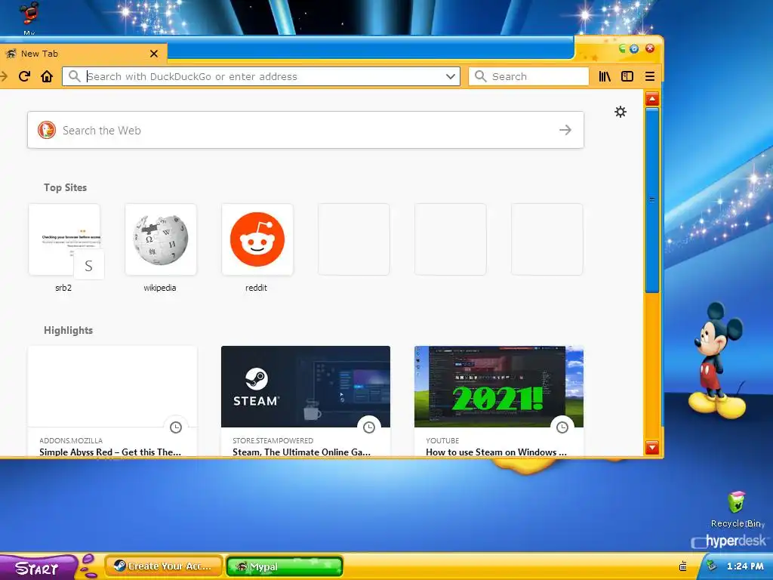
Task: Close the New Tab tab
Action: [x=154, y=54]
